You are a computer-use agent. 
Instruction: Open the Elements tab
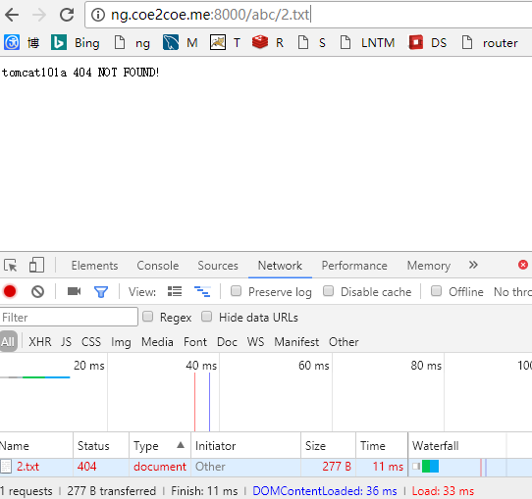click(x=94, y=266)
